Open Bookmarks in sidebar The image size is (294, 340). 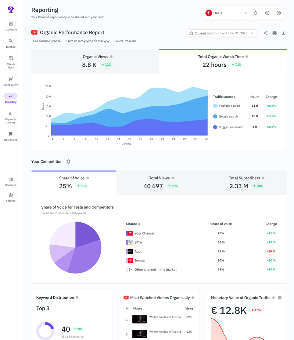pos(11,136)
